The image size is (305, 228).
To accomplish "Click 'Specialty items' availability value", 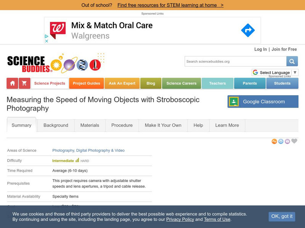I will pyautogui.click(x=65, y=196).
